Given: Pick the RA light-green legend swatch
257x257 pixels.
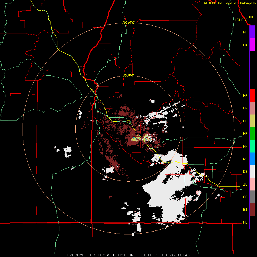Looking at the screenshot, I should coord(252,146).
